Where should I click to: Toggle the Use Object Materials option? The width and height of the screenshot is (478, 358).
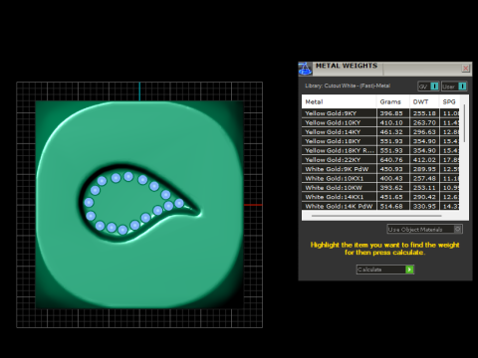(x=424, y=229)
